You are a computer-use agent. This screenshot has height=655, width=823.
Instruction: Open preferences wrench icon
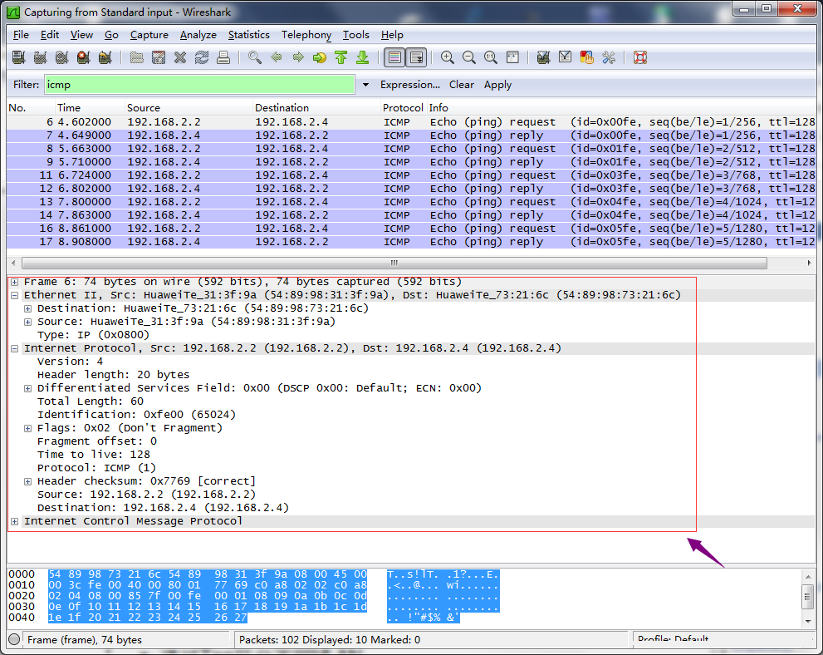(x=609, y=57)
